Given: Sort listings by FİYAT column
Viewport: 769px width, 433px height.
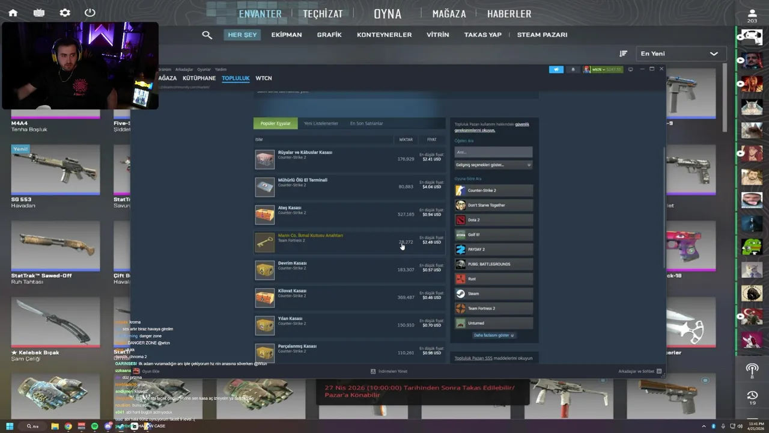Looking at the screenshot, I should coord(432,140).
